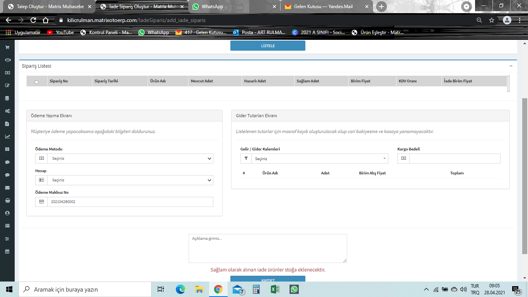Open the Gelir / Gider Kalemleri dropdown
Image resolution: width=528 pixels, height=297 pixels.
coord(319,159)
